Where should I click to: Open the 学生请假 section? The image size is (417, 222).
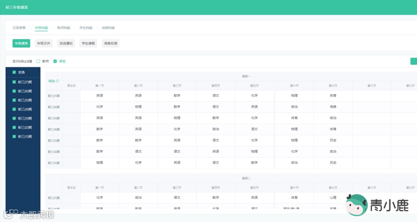click(x=88, y=43)
